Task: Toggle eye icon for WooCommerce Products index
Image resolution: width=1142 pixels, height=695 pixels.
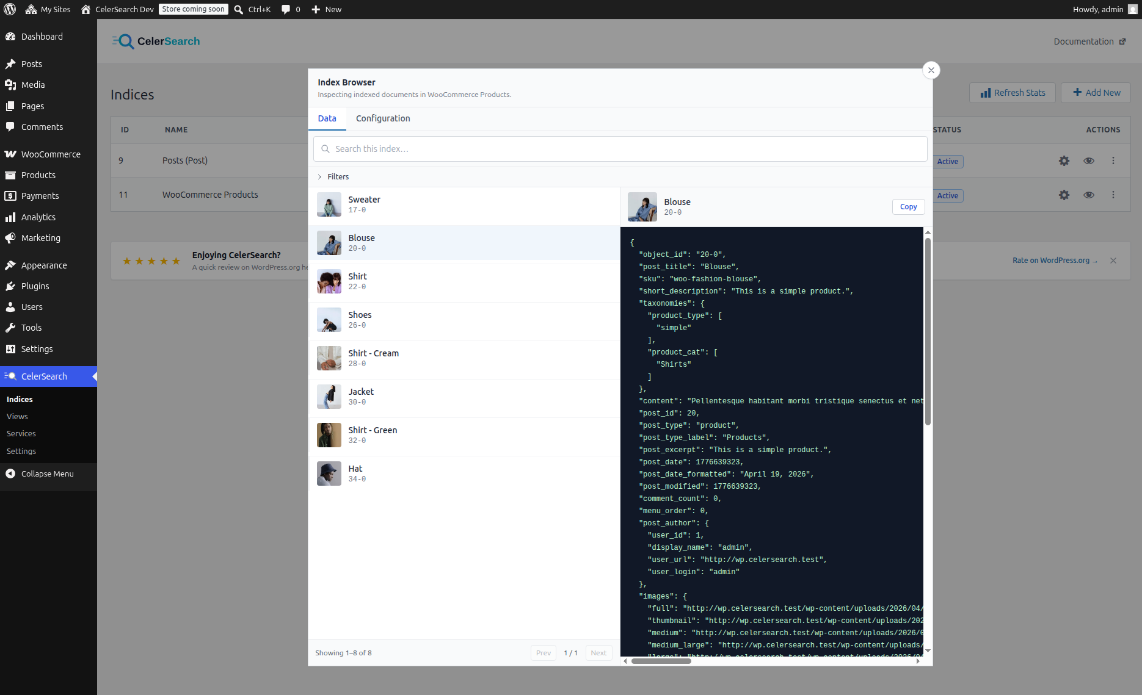Action: click(1088, 195)
